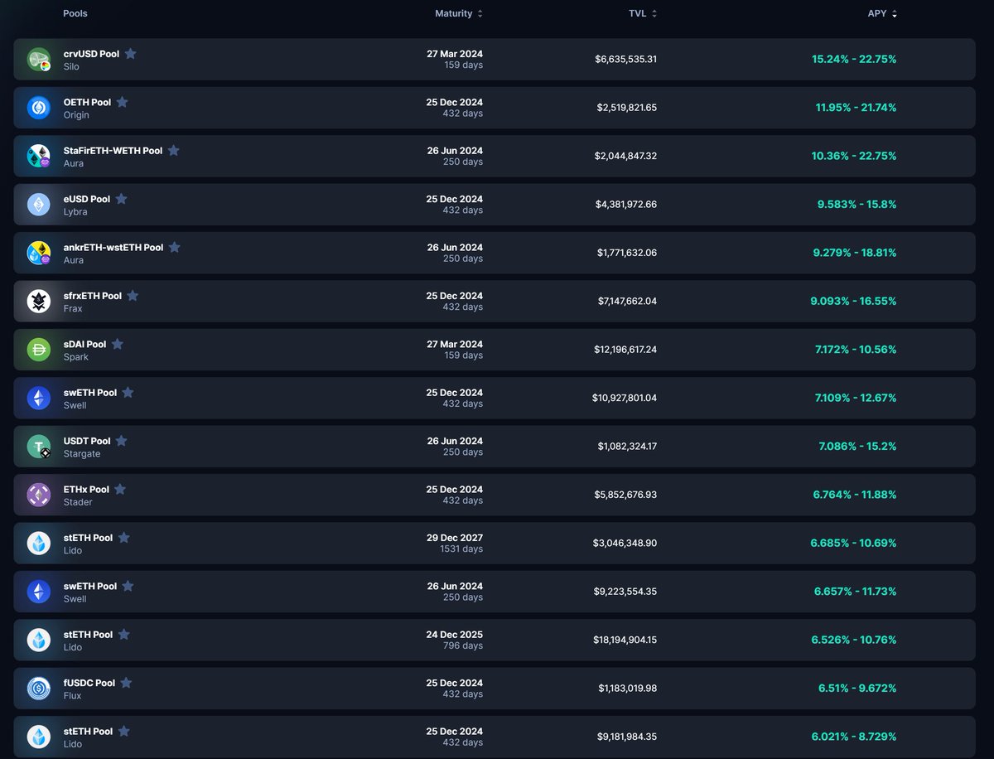This screenshot has width=994, height=759.
Task: Click swETH Pool icon maturing 25 Dec 2024
Action: (39, 398)
